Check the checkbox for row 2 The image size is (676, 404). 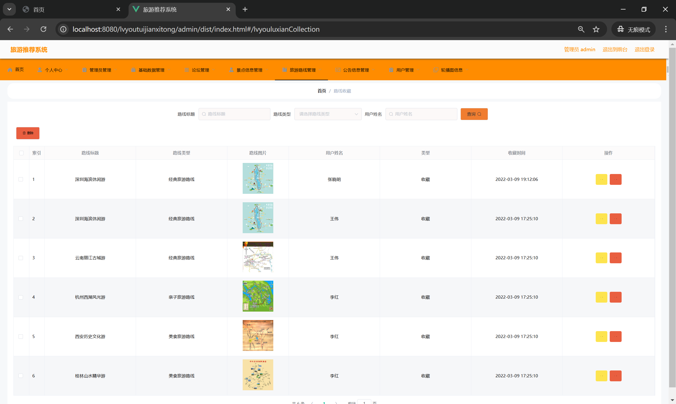[21, 219]
